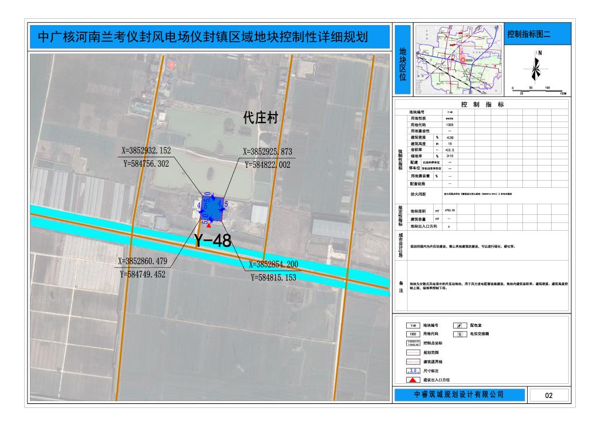Click coordinate Y=584756.302
This screenshot has height=425, width=601.
point(146,164)
